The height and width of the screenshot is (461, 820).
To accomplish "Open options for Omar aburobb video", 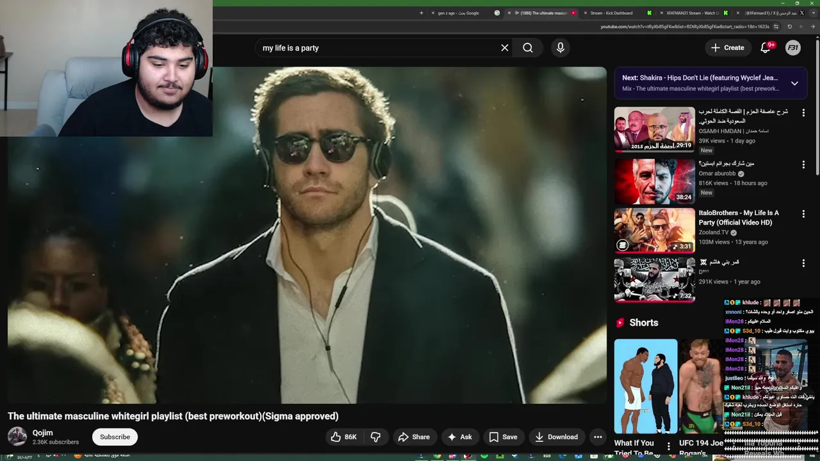I will coord(803,165).
